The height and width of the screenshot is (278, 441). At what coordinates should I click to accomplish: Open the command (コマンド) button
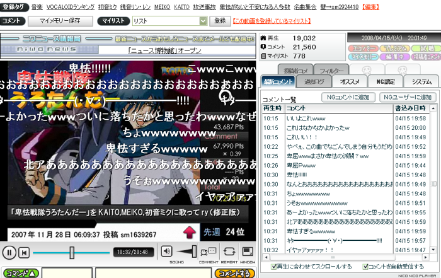tap(21, 274)
